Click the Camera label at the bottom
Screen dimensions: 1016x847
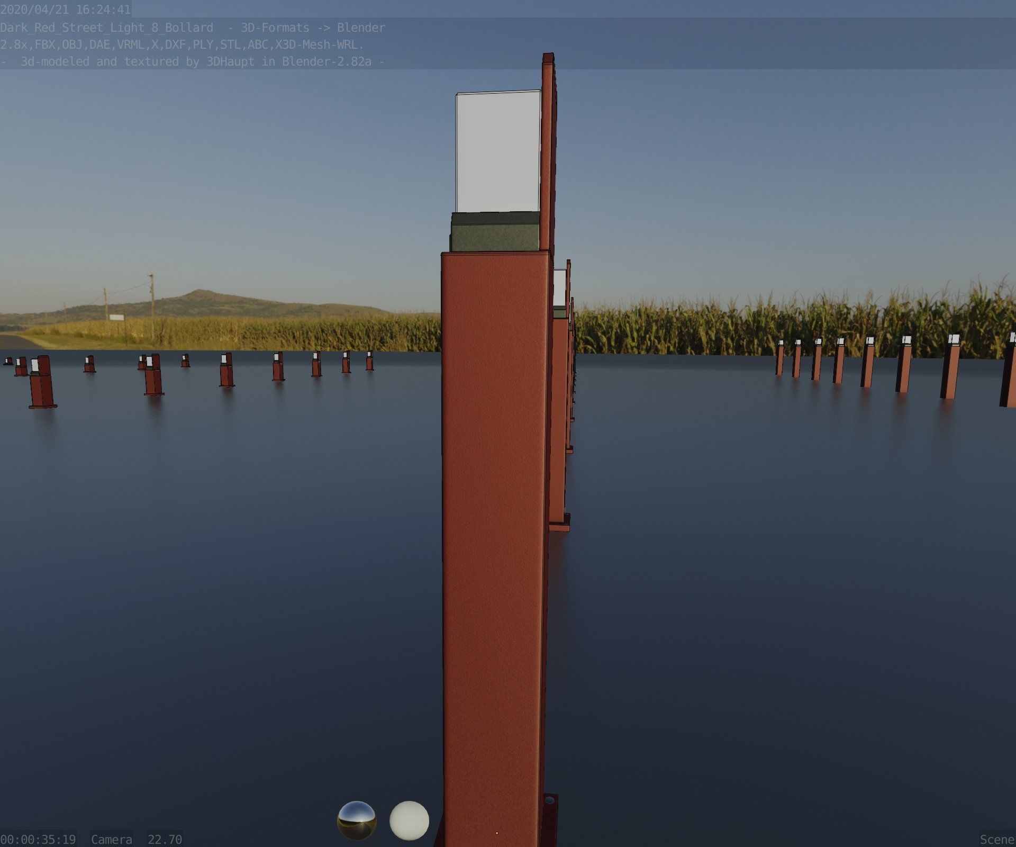pos(112,840)
